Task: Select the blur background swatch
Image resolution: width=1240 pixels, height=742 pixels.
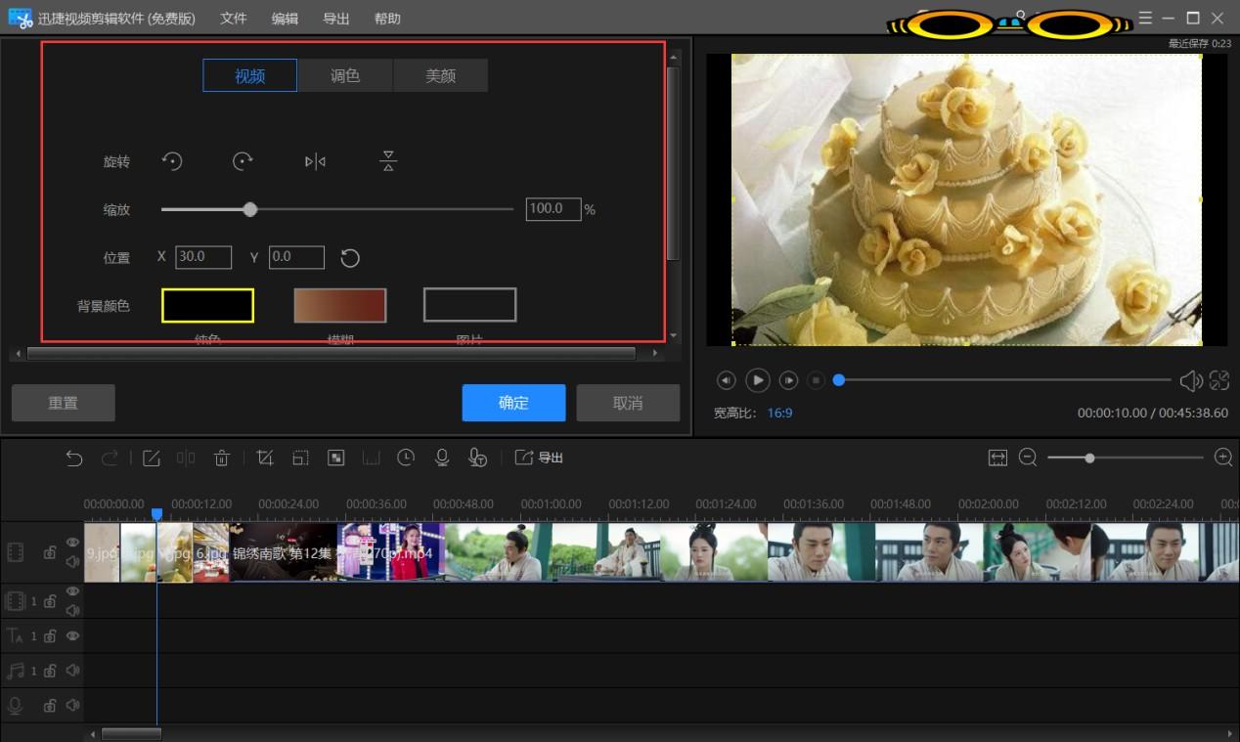Action: coord(340,305)
